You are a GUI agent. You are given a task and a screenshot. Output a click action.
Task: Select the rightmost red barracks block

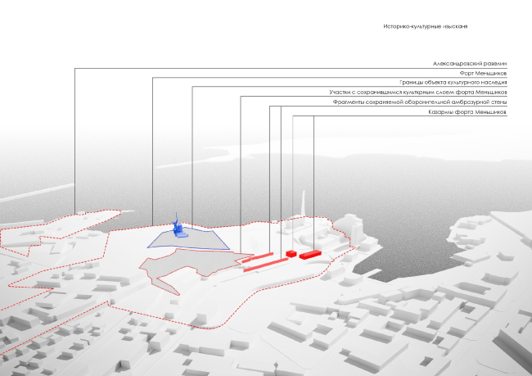click(x=309, y=255)
